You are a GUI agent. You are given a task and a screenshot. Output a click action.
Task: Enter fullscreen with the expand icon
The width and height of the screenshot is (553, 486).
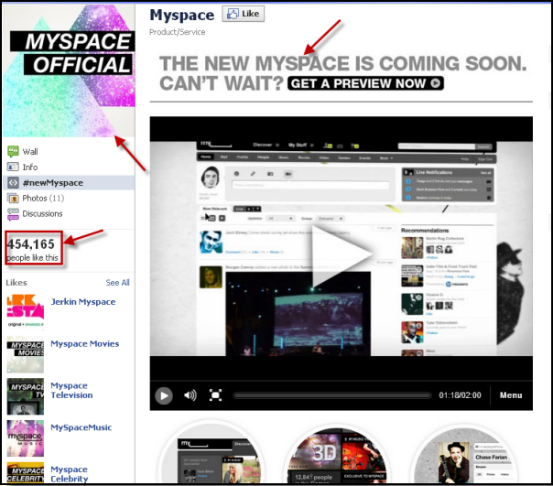(x=215, y=395)
